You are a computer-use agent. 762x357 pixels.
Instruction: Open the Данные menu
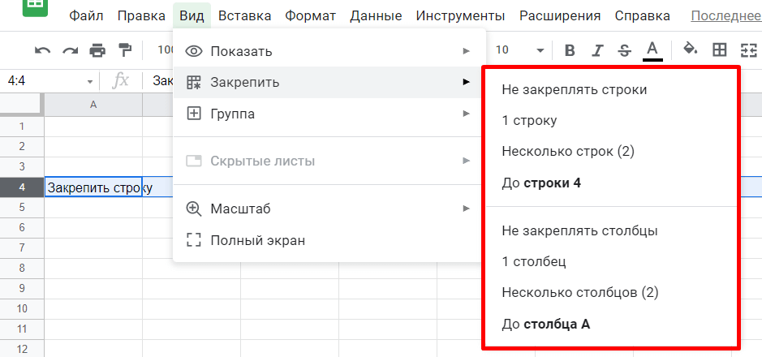click(x=377, y=16)
